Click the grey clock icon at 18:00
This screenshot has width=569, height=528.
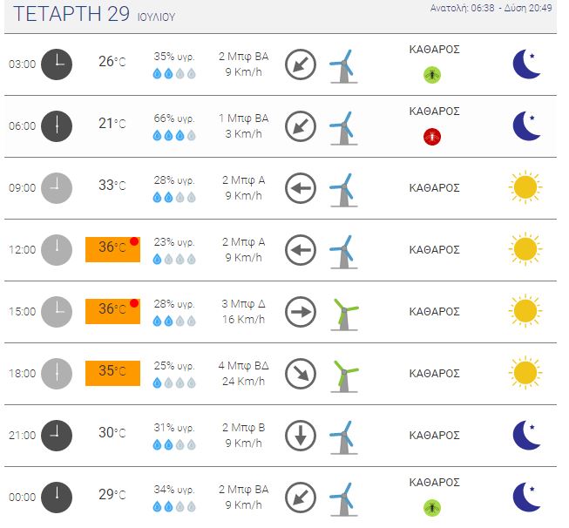click(x=57, y=374)
